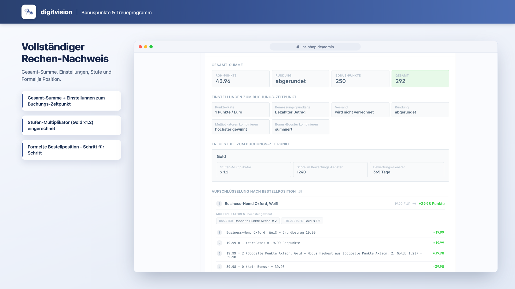The height and width of the screenshot is (289, 515).
Task: Click the Treuestufe Gold x 1.2 tag
Action: pyautogui.click(x=302, y=221)
